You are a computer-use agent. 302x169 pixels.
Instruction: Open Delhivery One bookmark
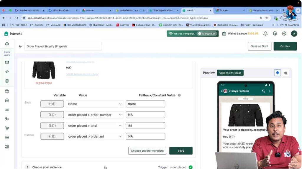pos(144,25)
